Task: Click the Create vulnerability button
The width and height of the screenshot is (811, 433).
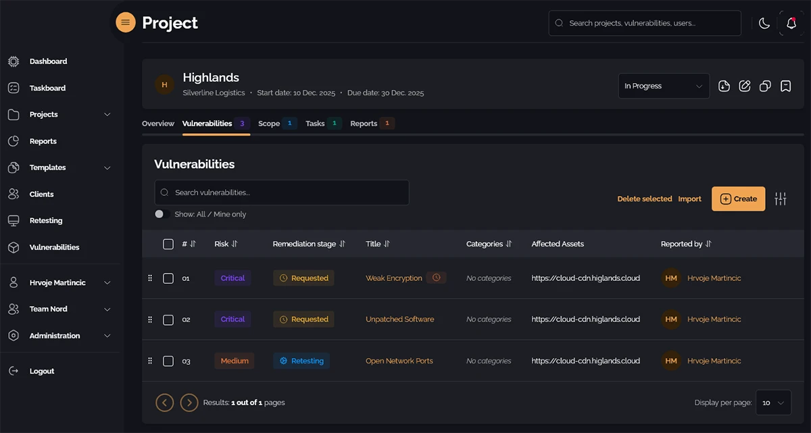Action: coord(738,199)
